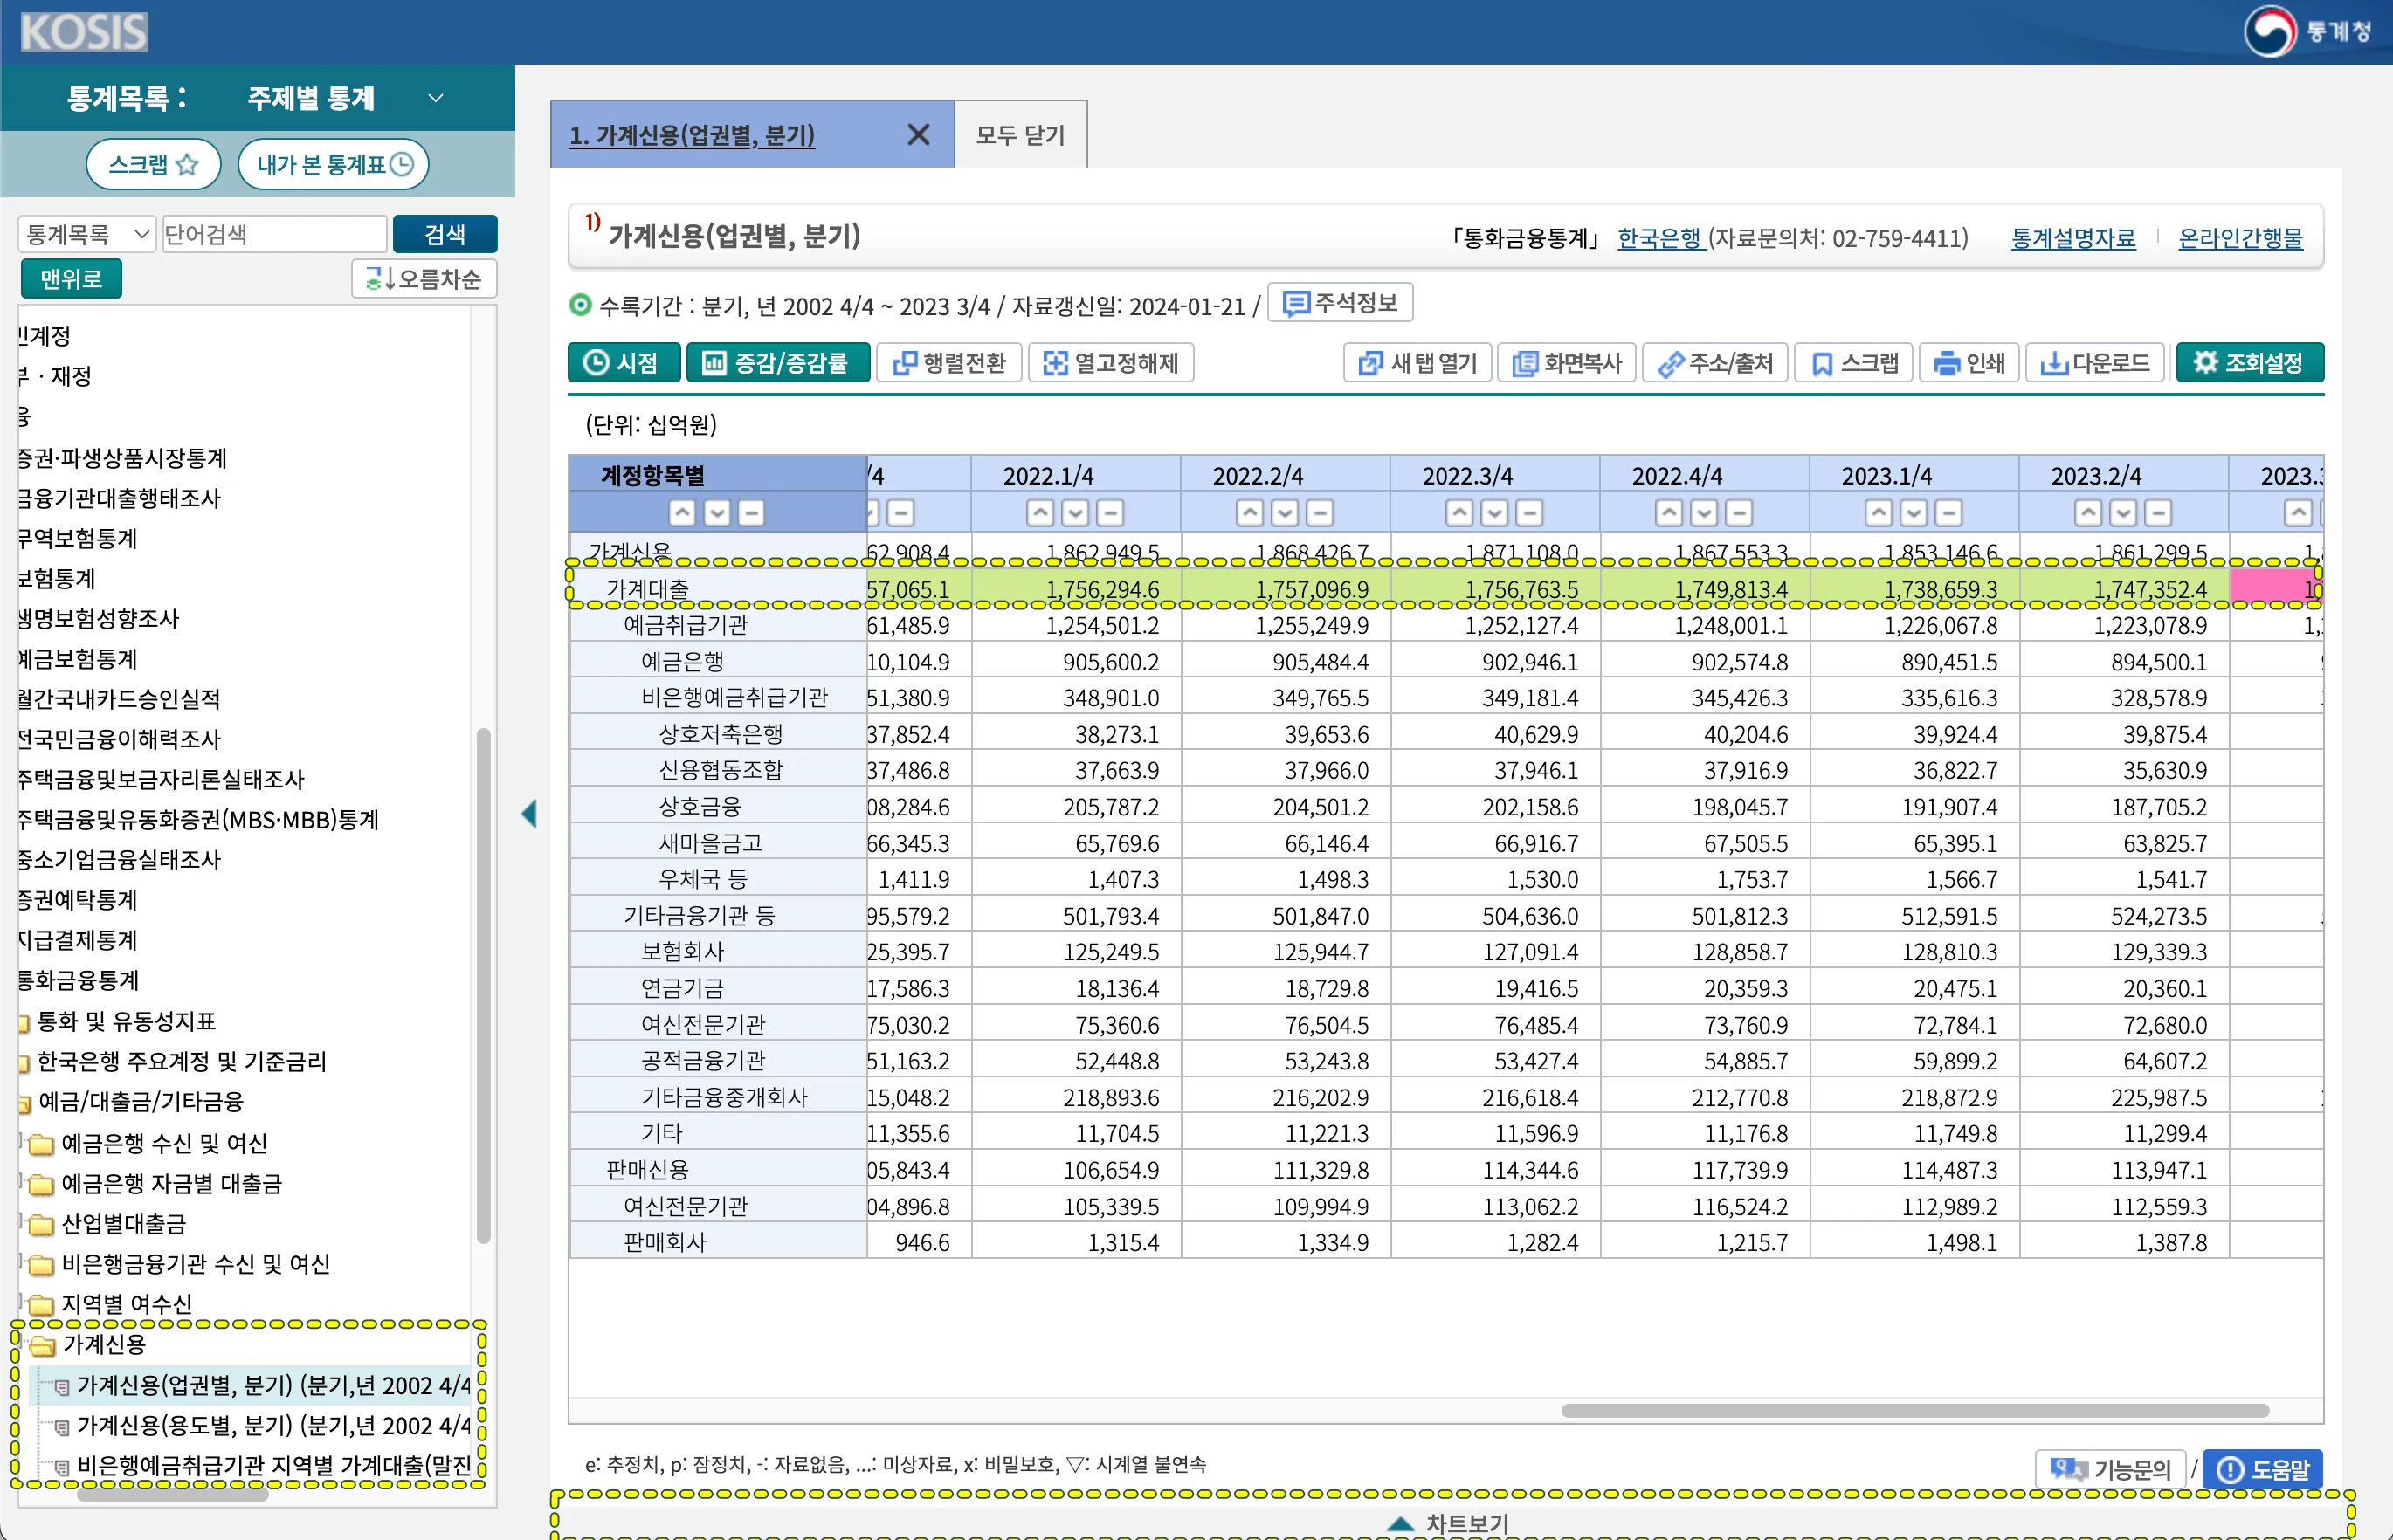Open 주석정보 annotation info

1340,303
